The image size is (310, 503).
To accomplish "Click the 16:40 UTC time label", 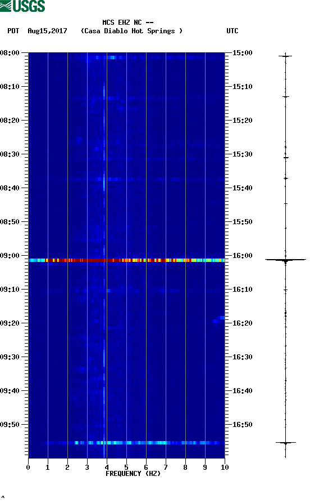I will (x=242, y=391).
